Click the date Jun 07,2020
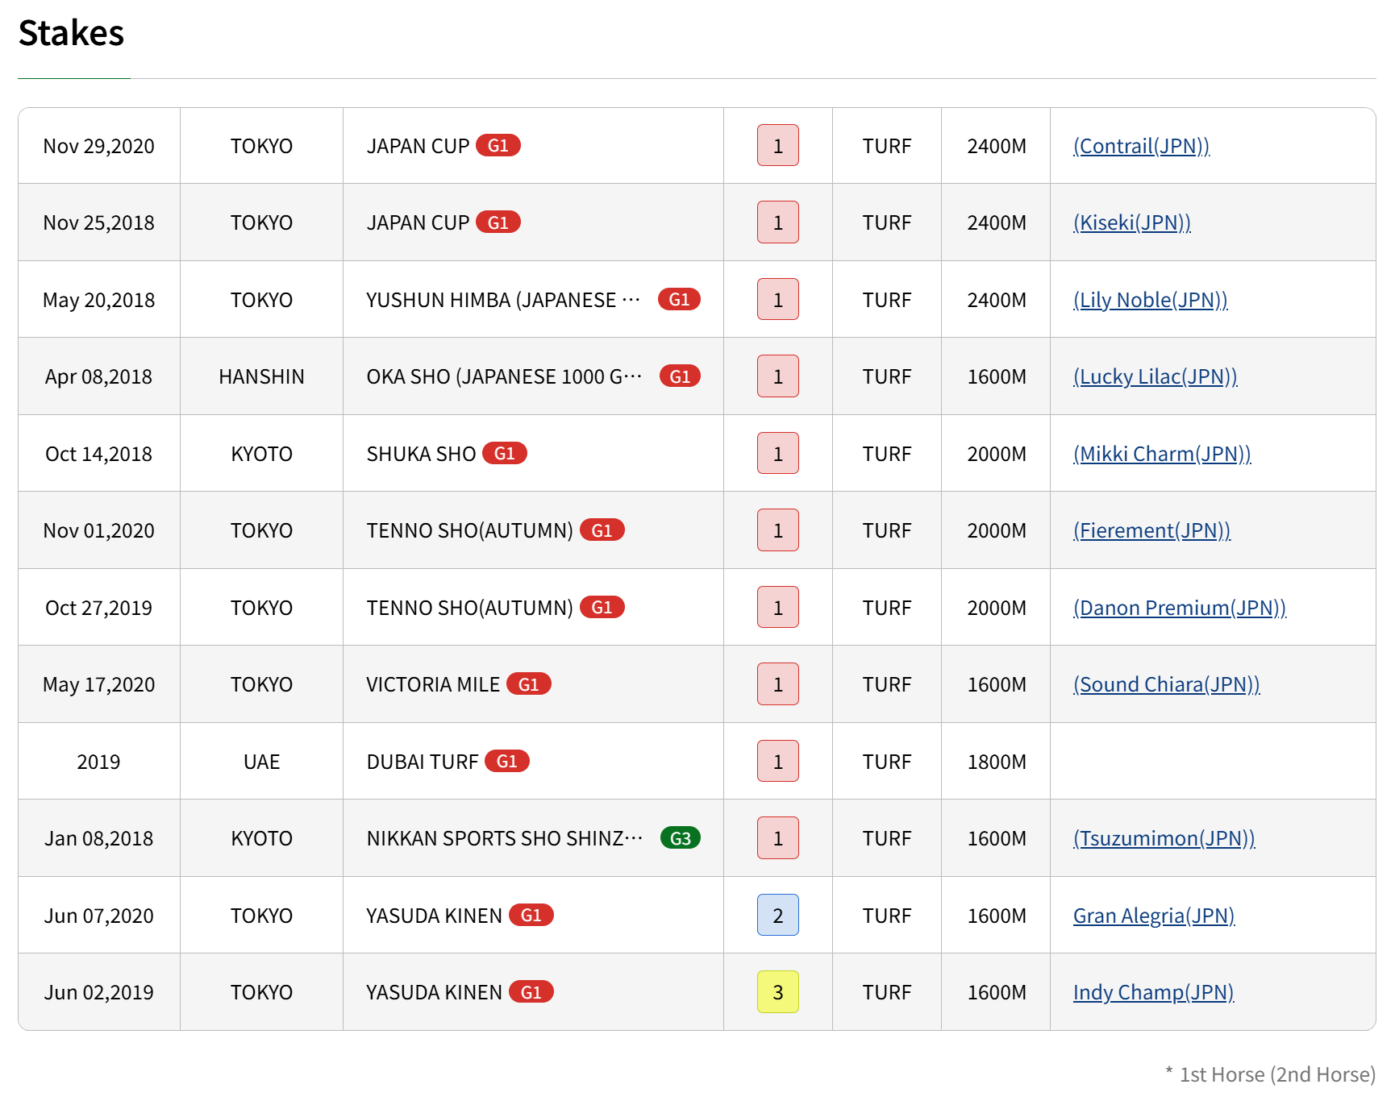Viewport: 1395px width, 1105px height. point(98,916)
